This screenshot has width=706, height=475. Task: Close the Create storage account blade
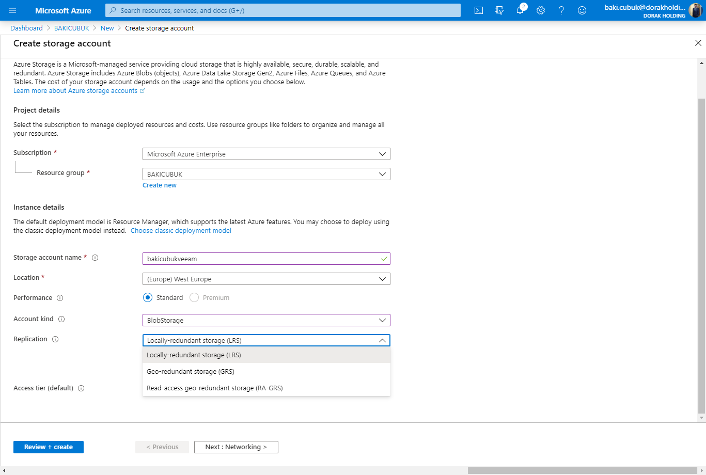point(698,43)
